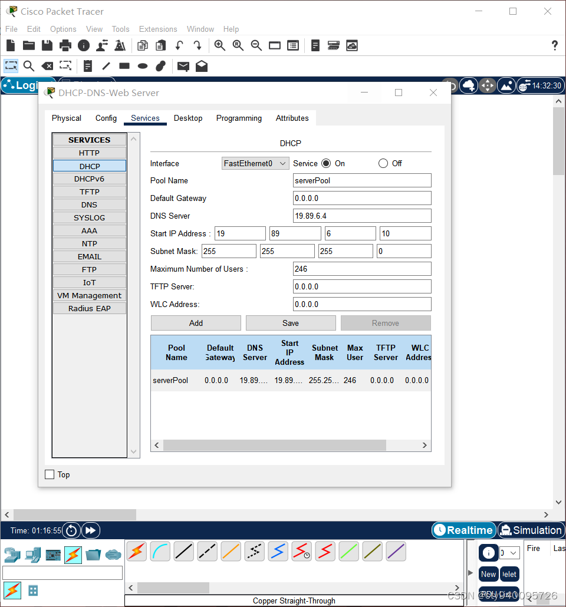The width and height of the screenshot is (566, 607).
Task: Pick the Console cable (cyan curve)
Action: pos(160,551)
